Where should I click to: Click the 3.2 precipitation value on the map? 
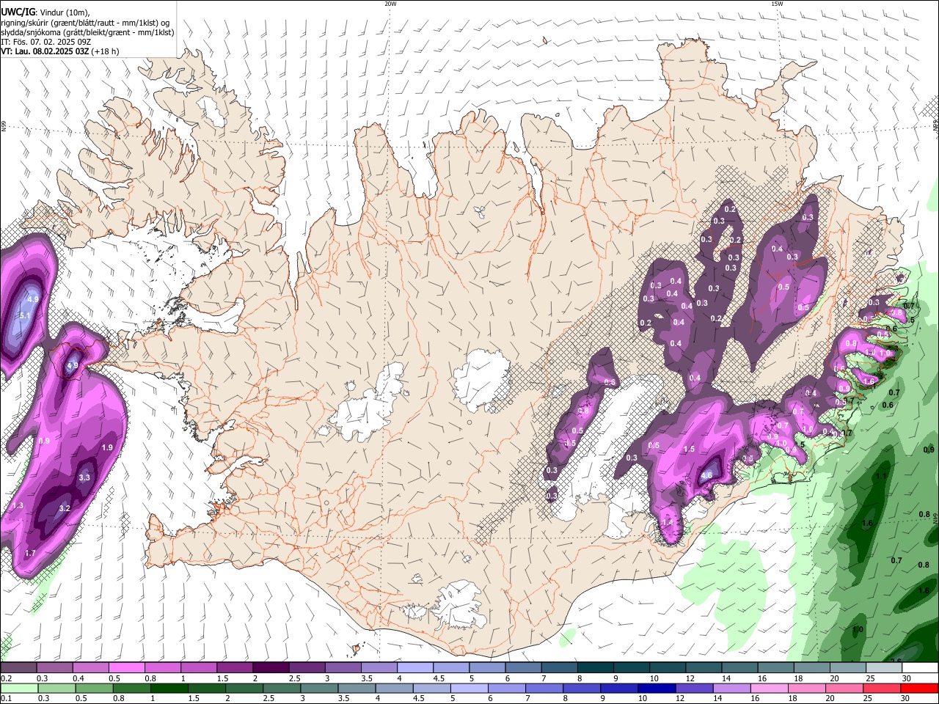click(x=65, y=508)
